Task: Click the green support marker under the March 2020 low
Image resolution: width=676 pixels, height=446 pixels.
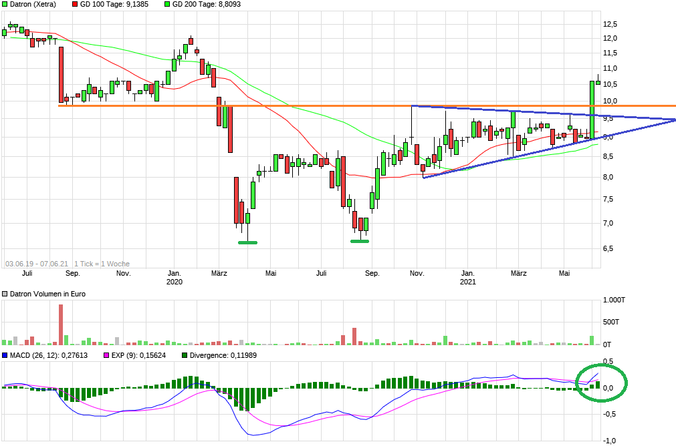Action: (247, 242)
